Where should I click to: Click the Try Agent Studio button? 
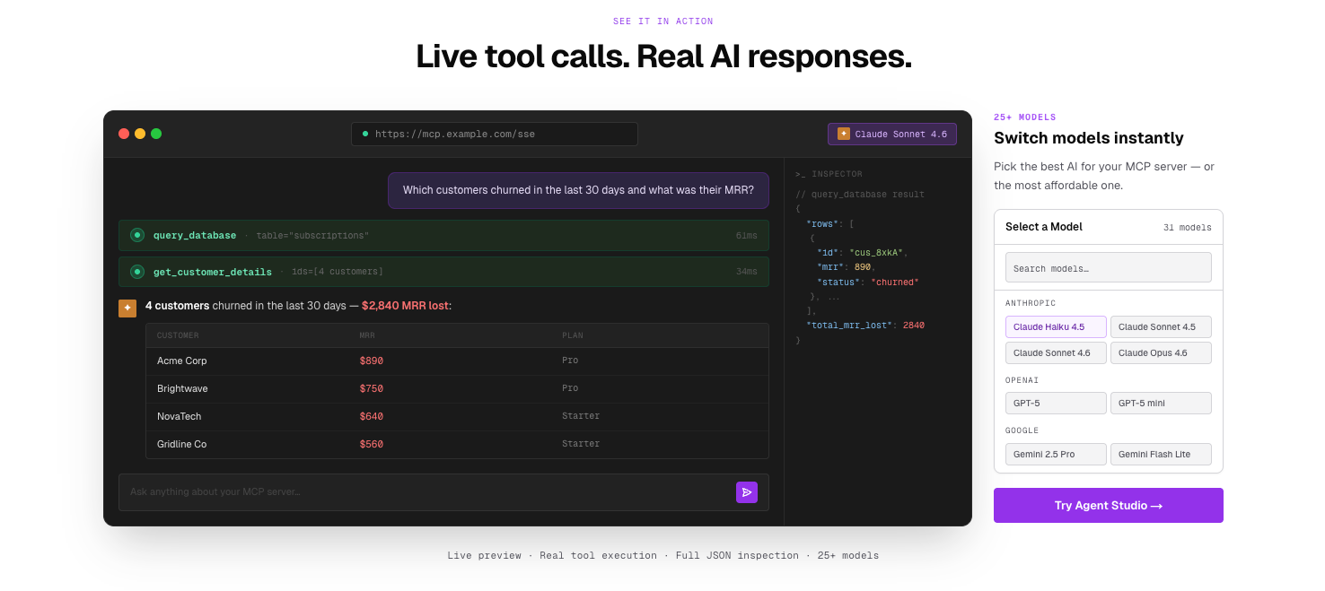1109,505
